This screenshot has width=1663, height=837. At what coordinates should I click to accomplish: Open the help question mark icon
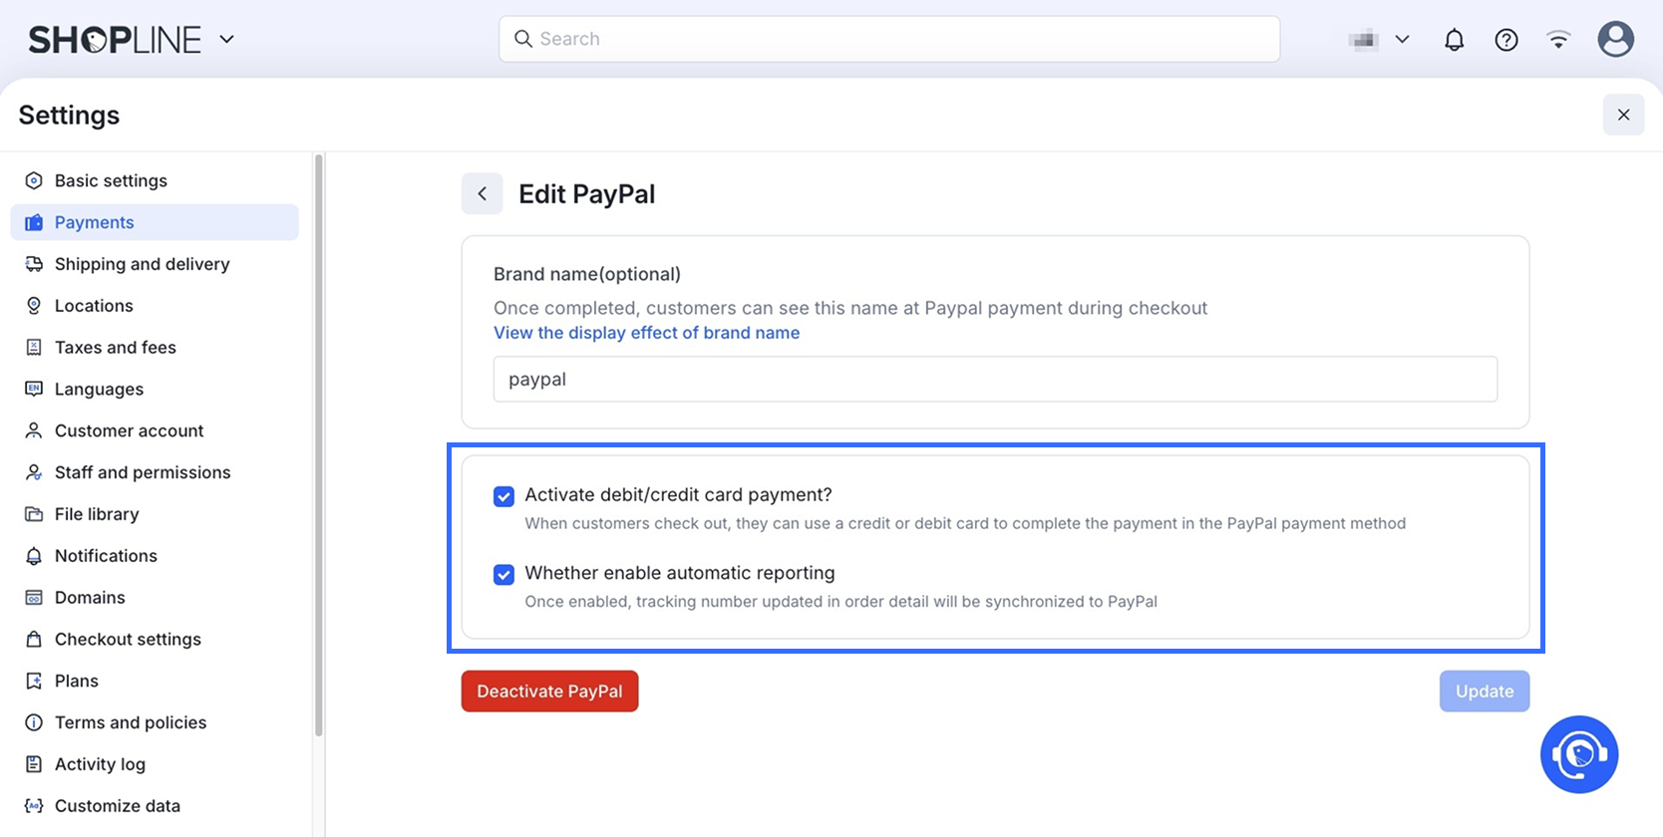[x=1506, y=40]
